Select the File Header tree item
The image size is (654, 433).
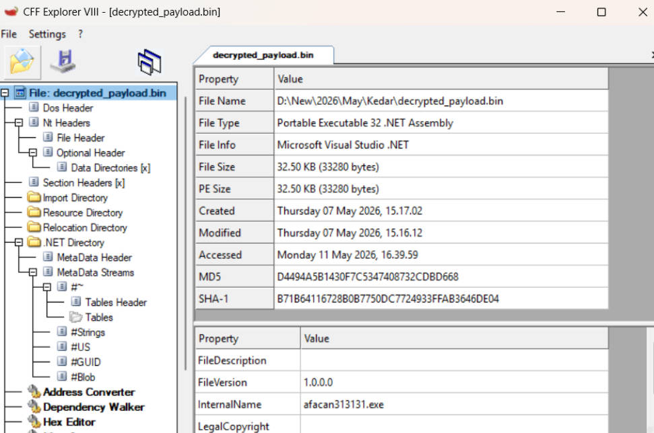tap(81, 138)
